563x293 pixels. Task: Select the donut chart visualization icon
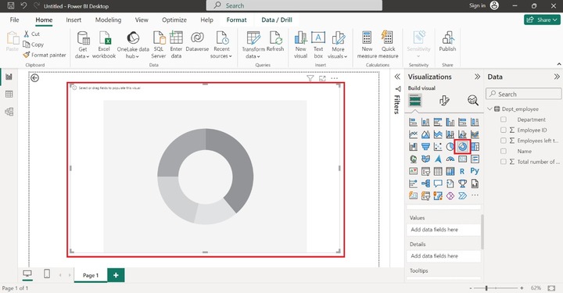pyautogui.click(x=462, y=146)
